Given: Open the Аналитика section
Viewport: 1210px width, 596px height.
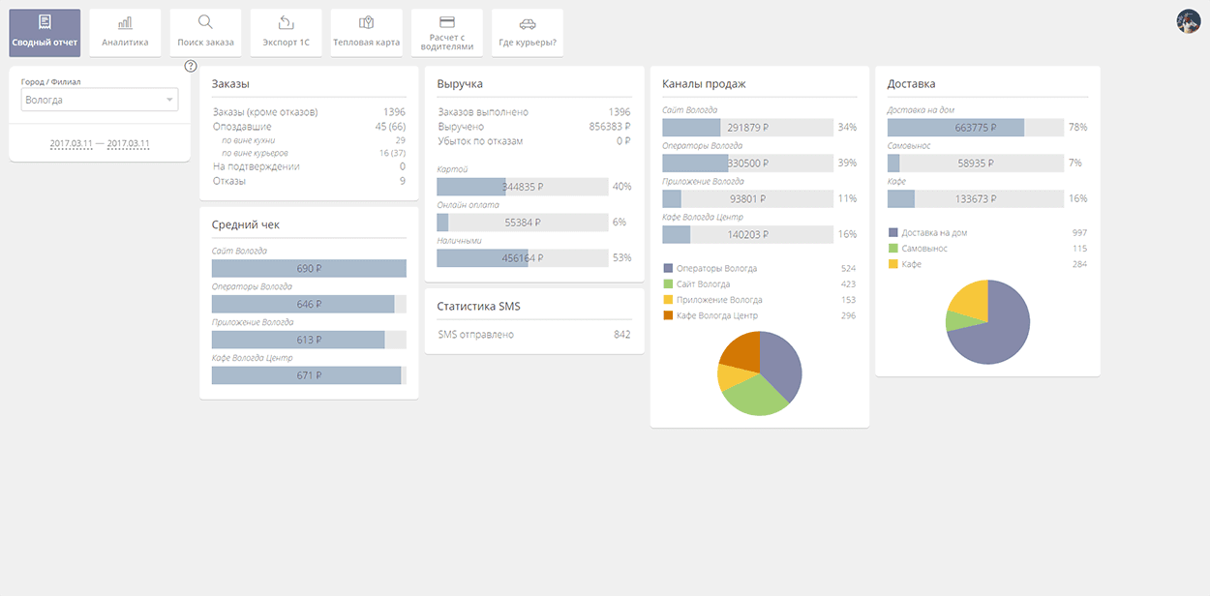Looking at the screenshot, I should (x=125, y=32).
